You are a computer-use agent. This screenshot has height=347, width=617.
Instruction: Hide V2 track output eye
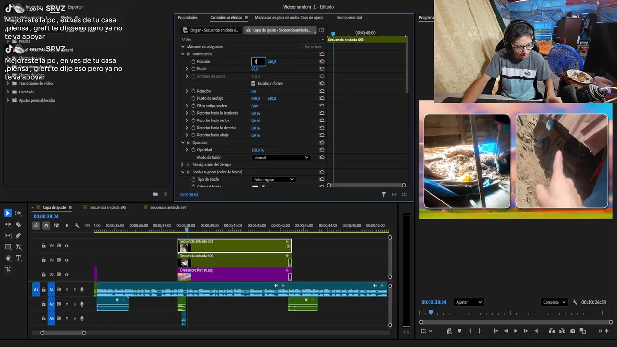click(x=67, y=275)
